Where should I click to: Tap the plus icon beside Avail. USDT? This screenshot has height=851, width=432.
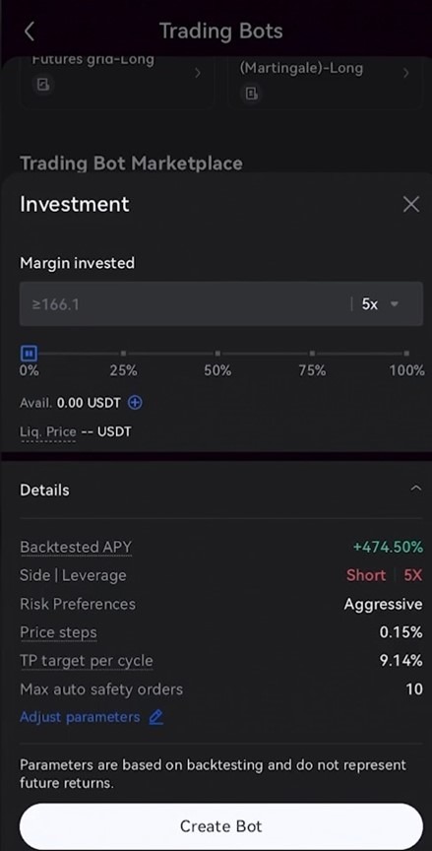(135, 403)
